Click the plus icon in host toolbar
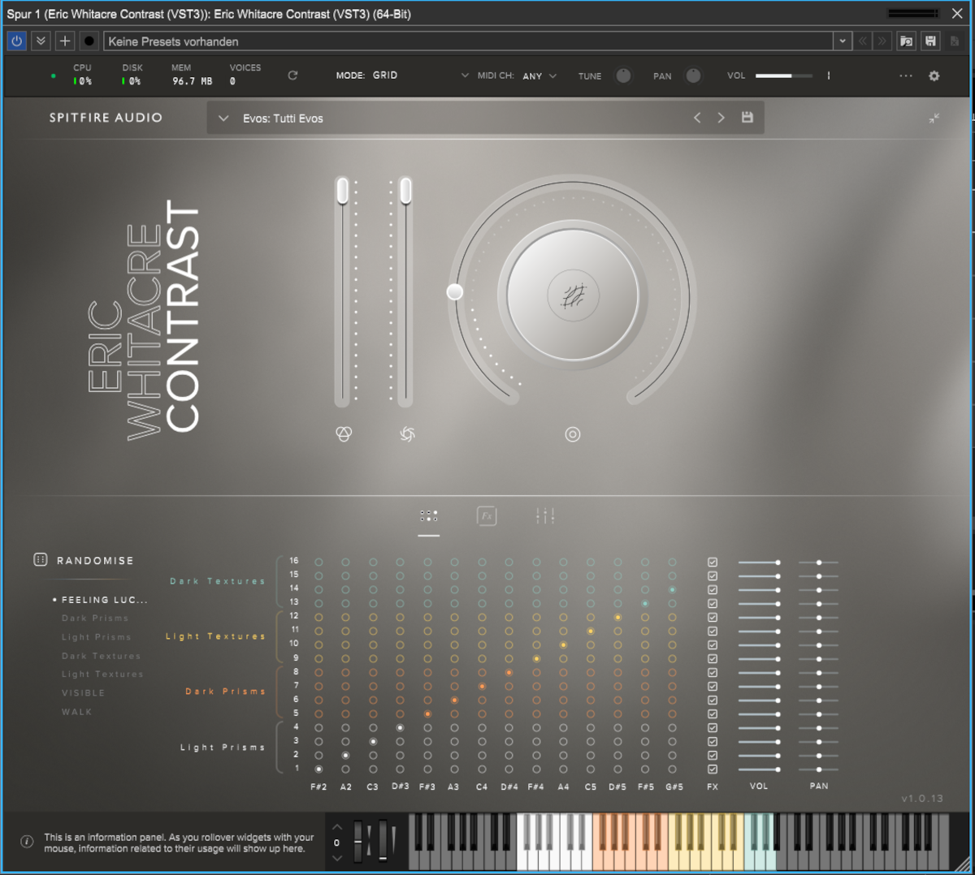This screenshot has height=875, width=975. (65, 41)
